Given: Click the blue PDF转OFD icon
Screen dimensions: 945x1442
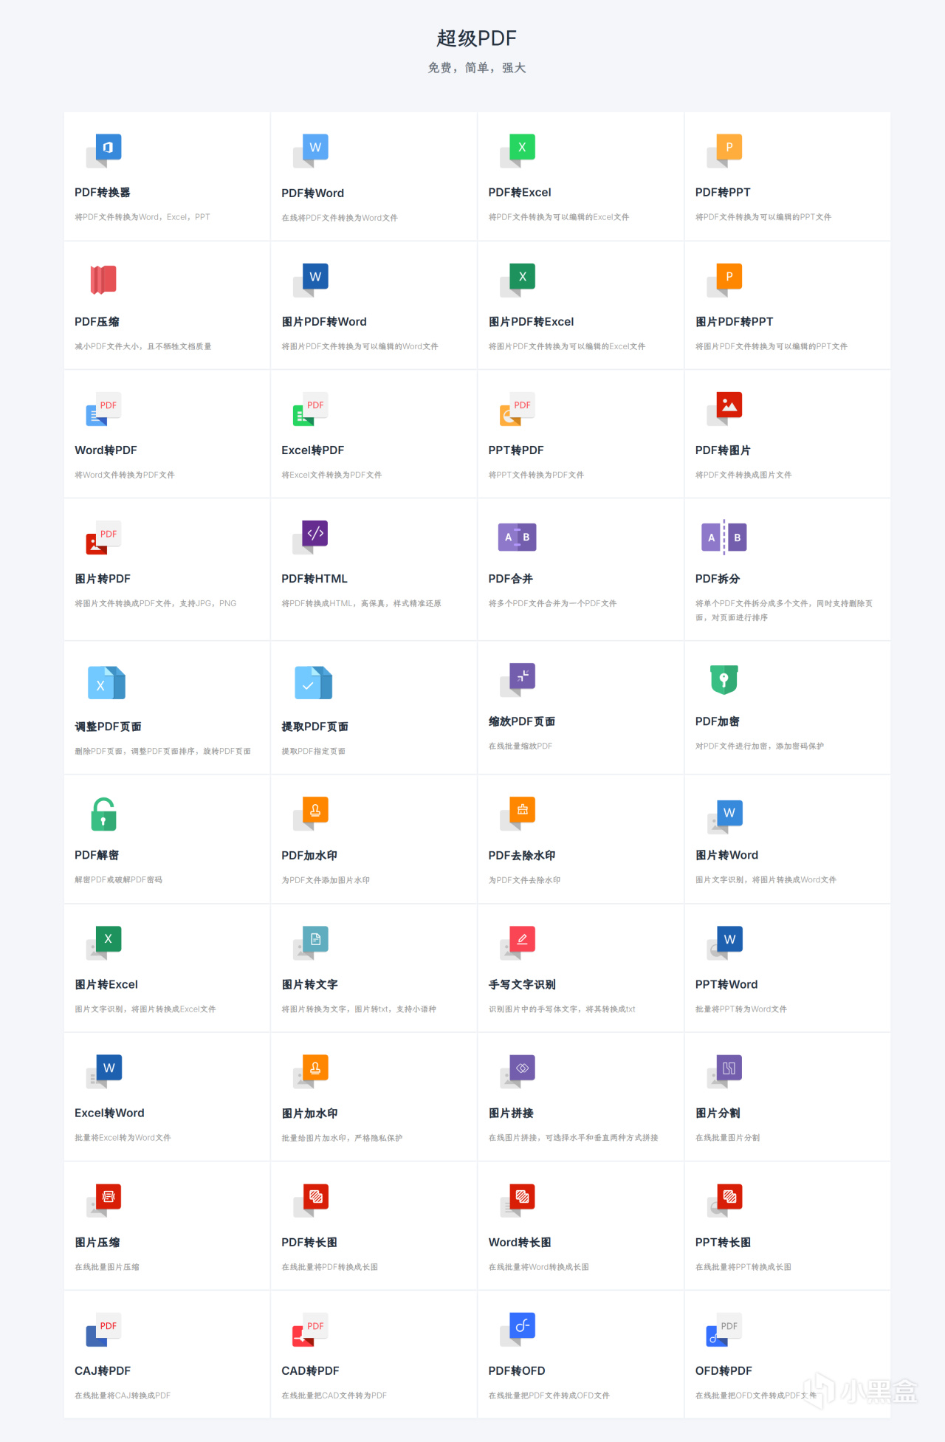Looking at the screenshot, I should [x=518, y=1329].
